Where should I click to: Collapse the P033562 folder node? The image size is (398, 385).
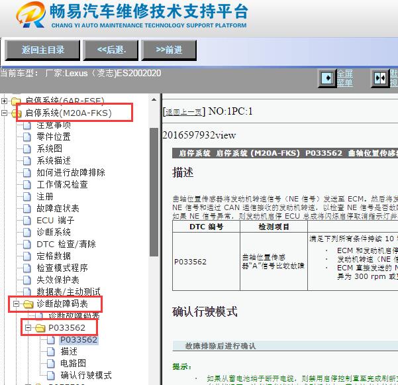(x=28, y=327)
